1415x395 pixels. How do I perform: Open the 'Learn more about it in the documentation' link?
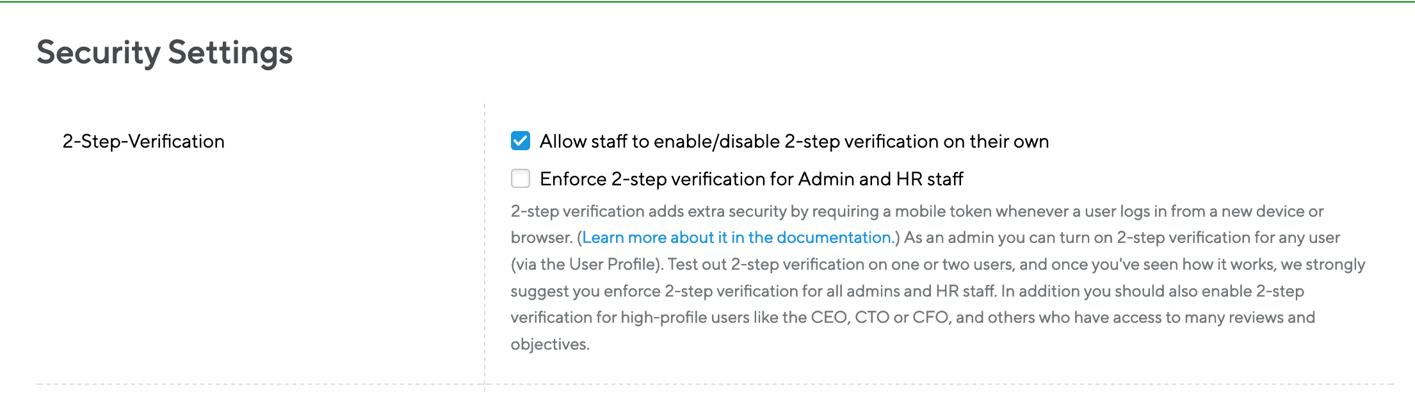click(738, 238)
